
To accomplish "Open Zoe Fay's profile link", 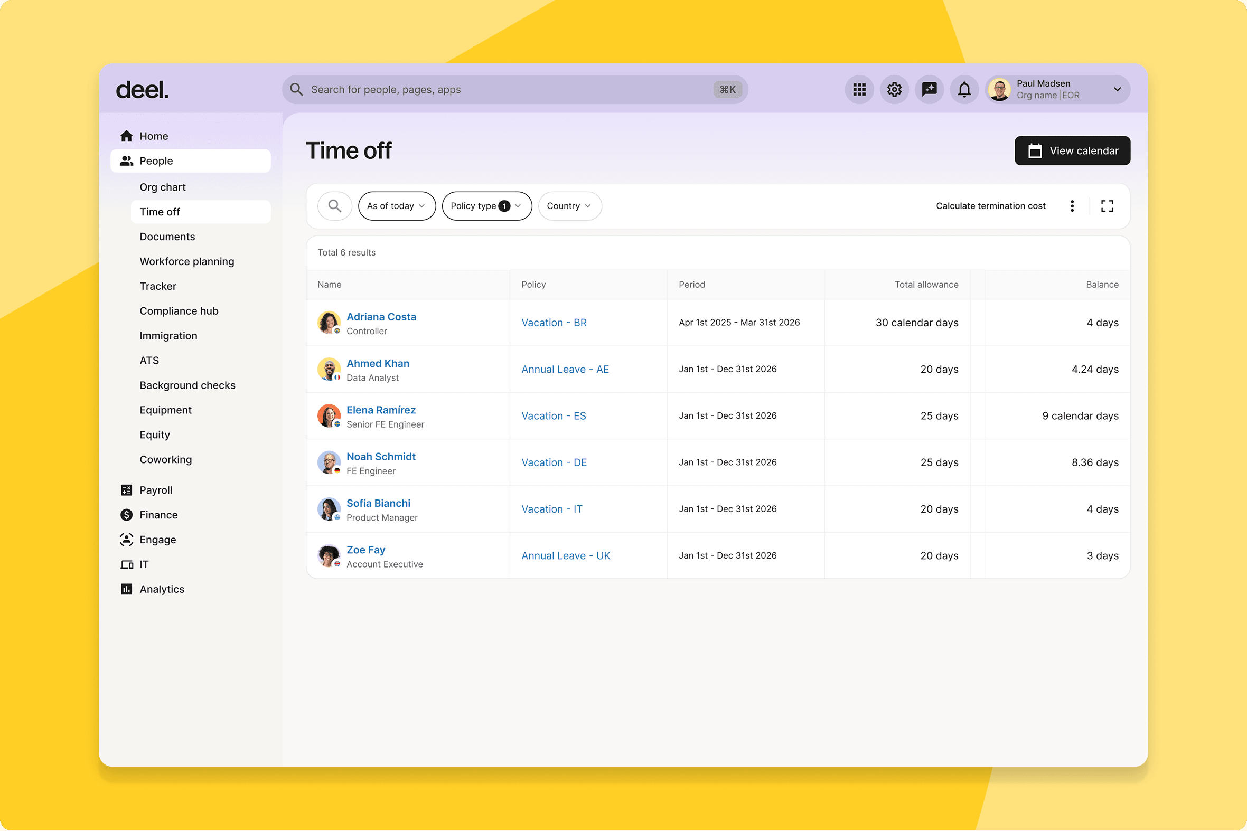I will (x=365, y=550).
